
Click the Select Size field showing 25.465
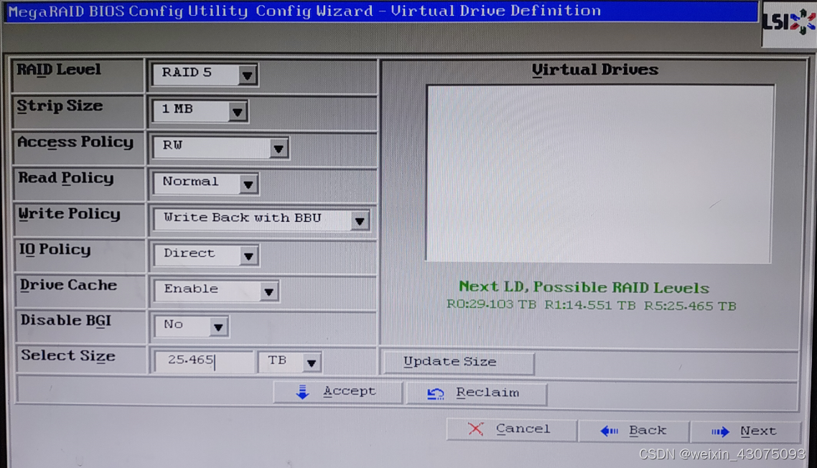click(x=204, y=361)
